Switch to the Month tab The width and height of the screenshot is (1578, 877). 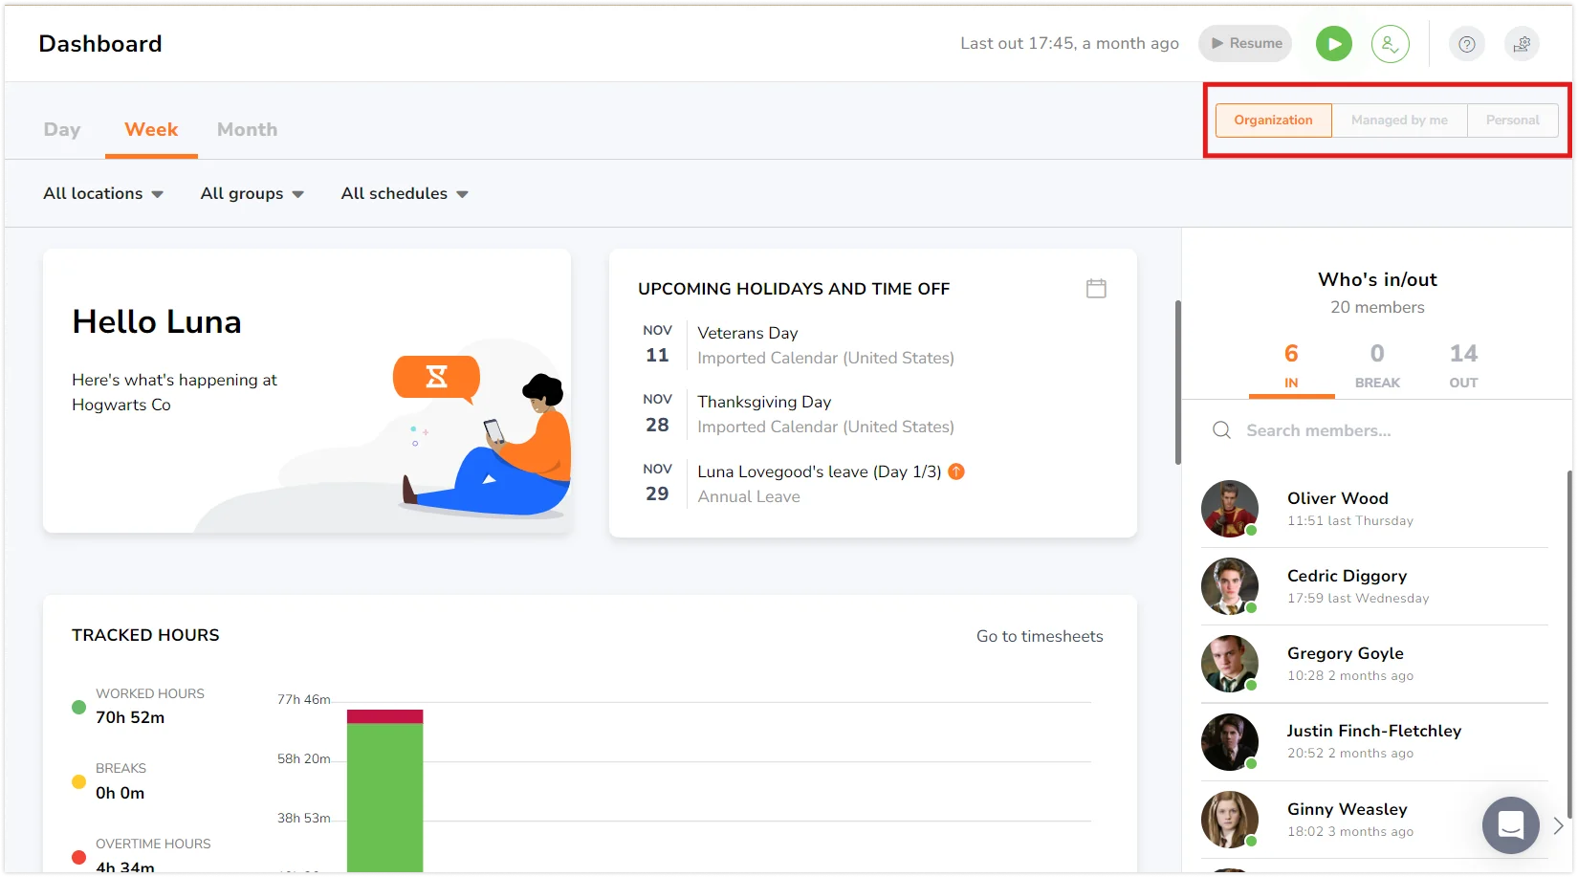tap(247, 130)
